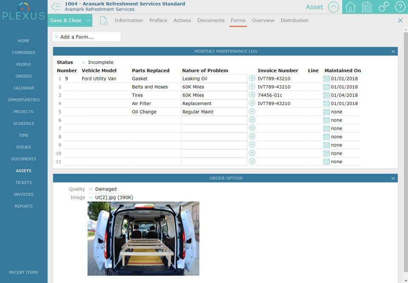Expand the Add a Form dropdown

click(x=86, y=37)
